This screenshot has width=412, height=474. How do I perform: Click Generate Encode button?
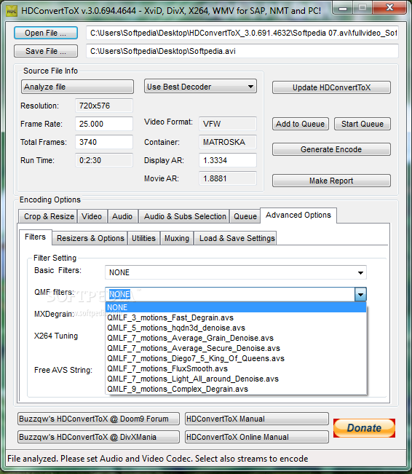tap(331, 149)
